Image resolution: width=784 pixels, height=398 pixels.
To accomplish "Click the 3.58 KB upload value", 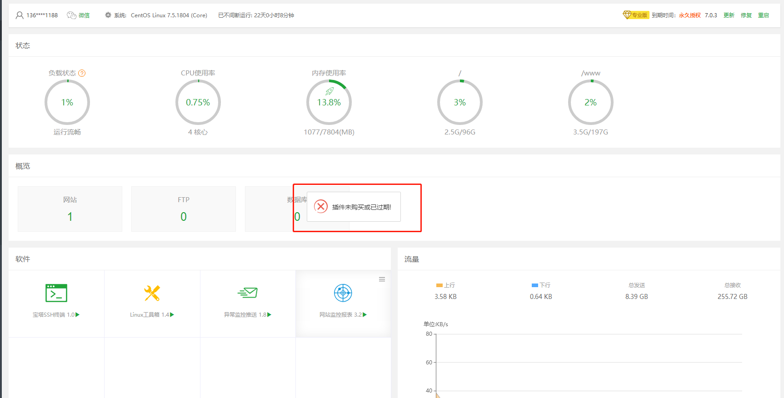I will pos(445,297).
